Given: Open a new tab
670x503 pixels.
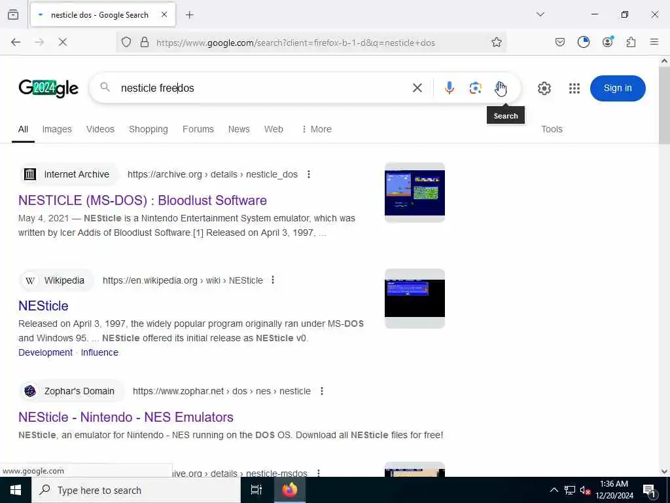Looking at the screenshot, I should pos(189,15).
